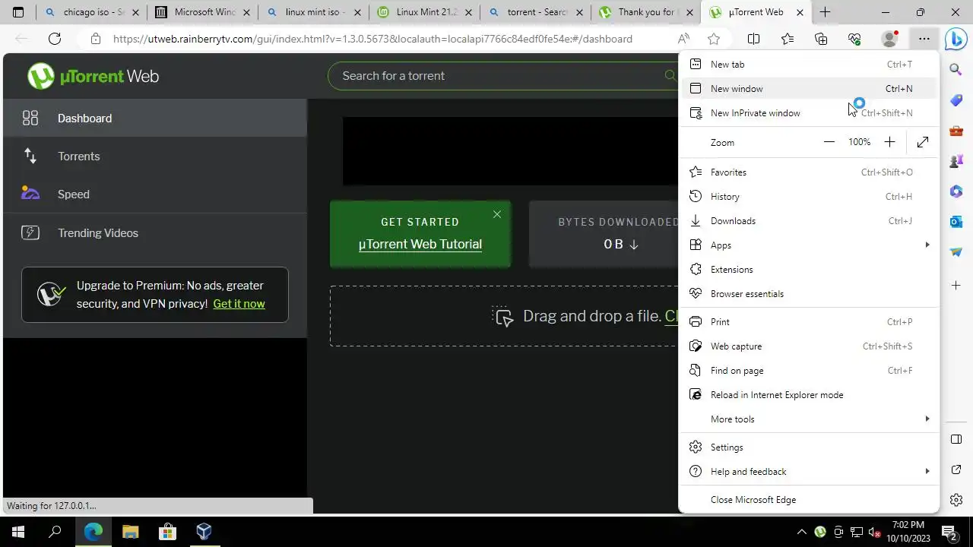Screen dimensions: 973x547
Task: Switch to the Microsoft Windows tab
Action: (x=202, y=12)
